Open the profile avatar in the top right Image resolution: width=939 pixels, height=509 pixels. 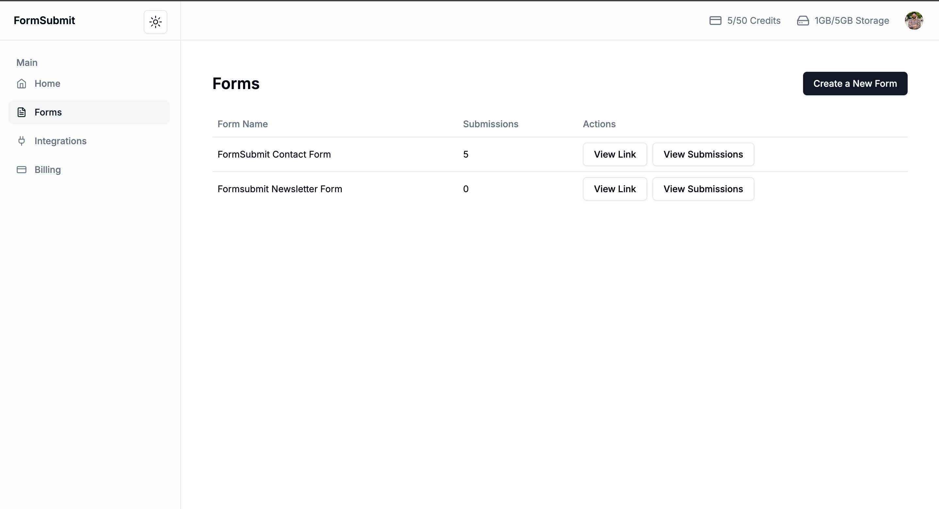point(914,20)
